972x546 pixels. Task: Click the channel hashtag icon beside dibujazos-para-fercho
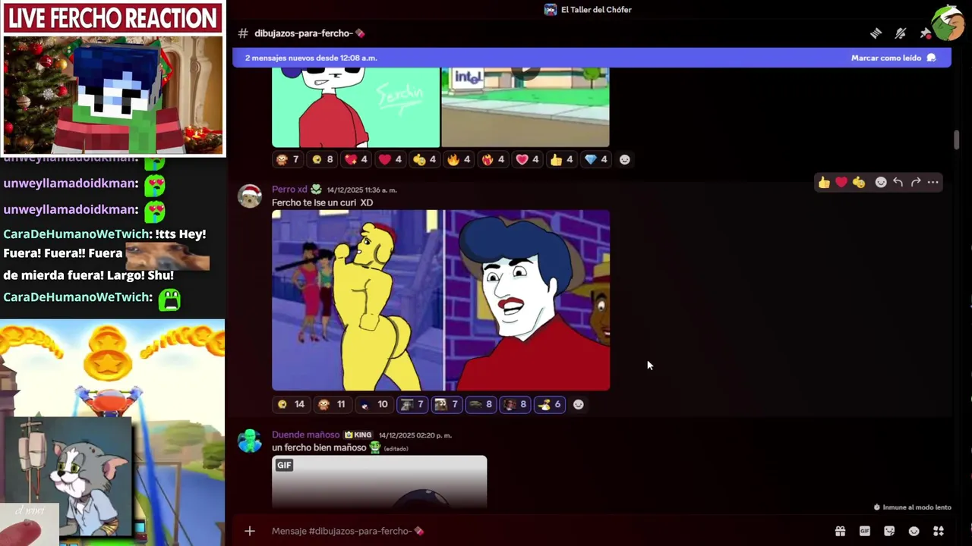click(x=243, y=33)
